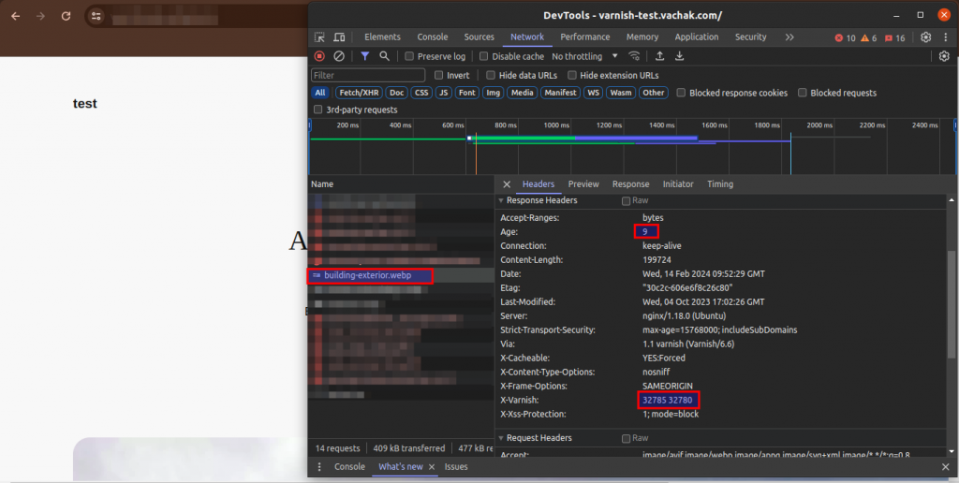The height and width of the screenshot is (483, 959).
Task: Show the 6 warnings counter
Action: pyautogui.click(x=869, y=37)
